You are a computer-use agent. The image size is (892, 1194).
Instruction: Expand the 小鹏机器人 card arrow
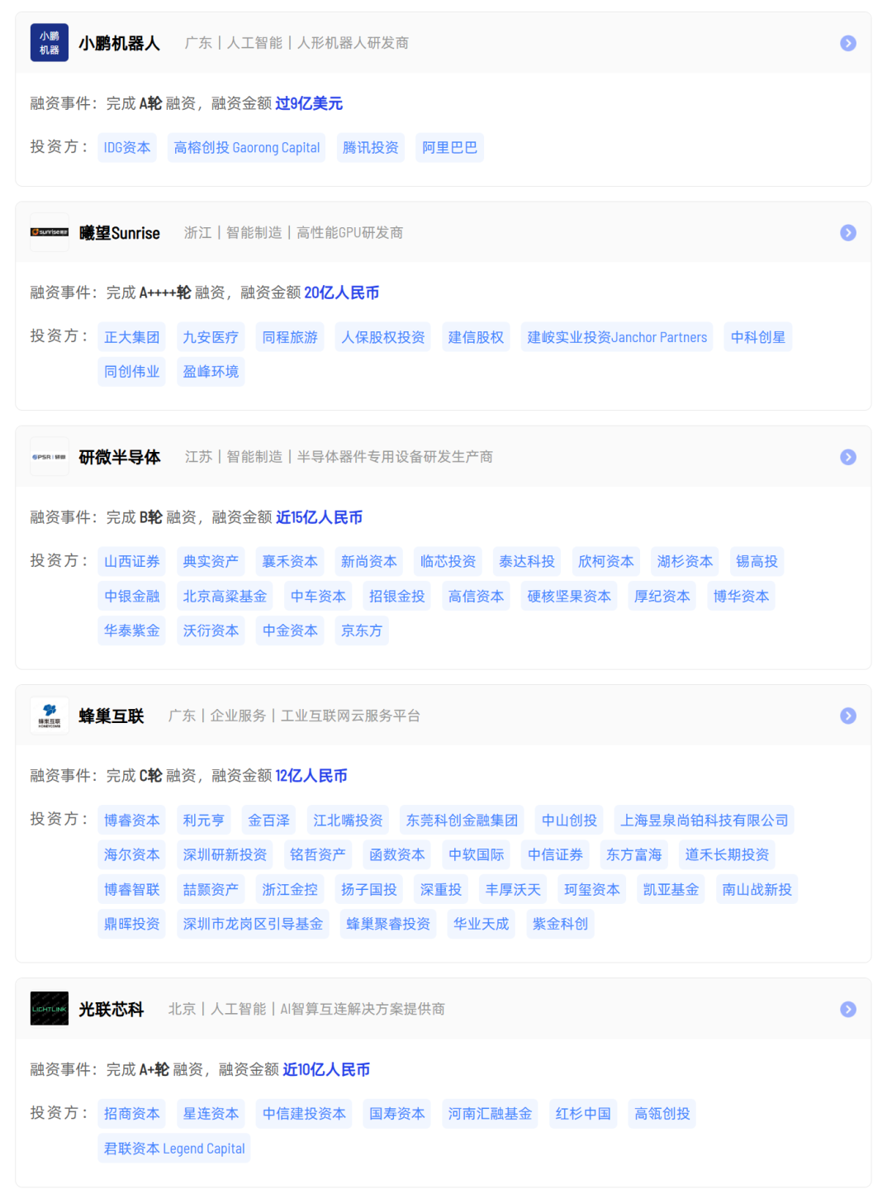coord(848,43)
